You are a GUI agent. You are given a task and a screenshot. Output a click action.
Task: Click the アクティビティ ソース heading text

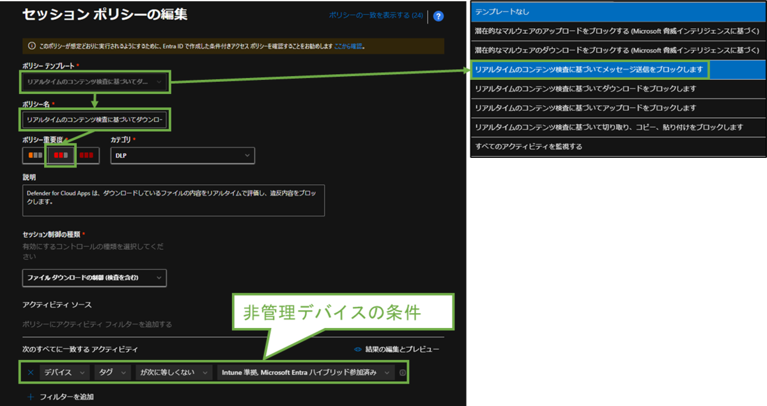(x=57, y=305)
